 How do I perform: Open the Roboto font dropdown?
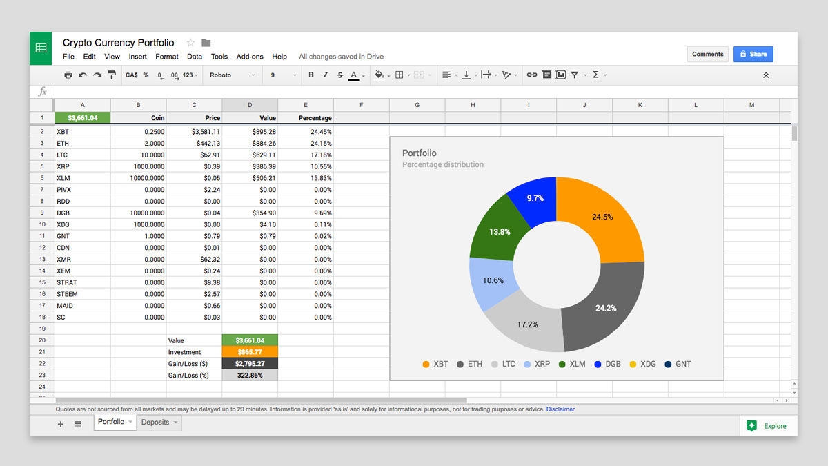(231, 75)
